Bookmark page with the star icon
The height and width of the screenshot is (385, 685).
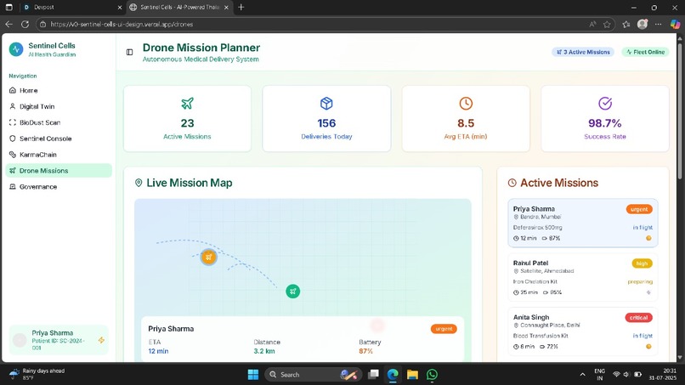tap(607, 25)
